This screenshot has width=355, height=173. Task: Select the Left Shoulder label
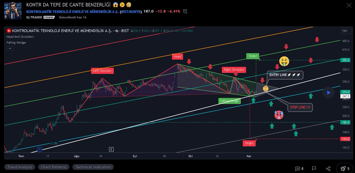[102, 71]
